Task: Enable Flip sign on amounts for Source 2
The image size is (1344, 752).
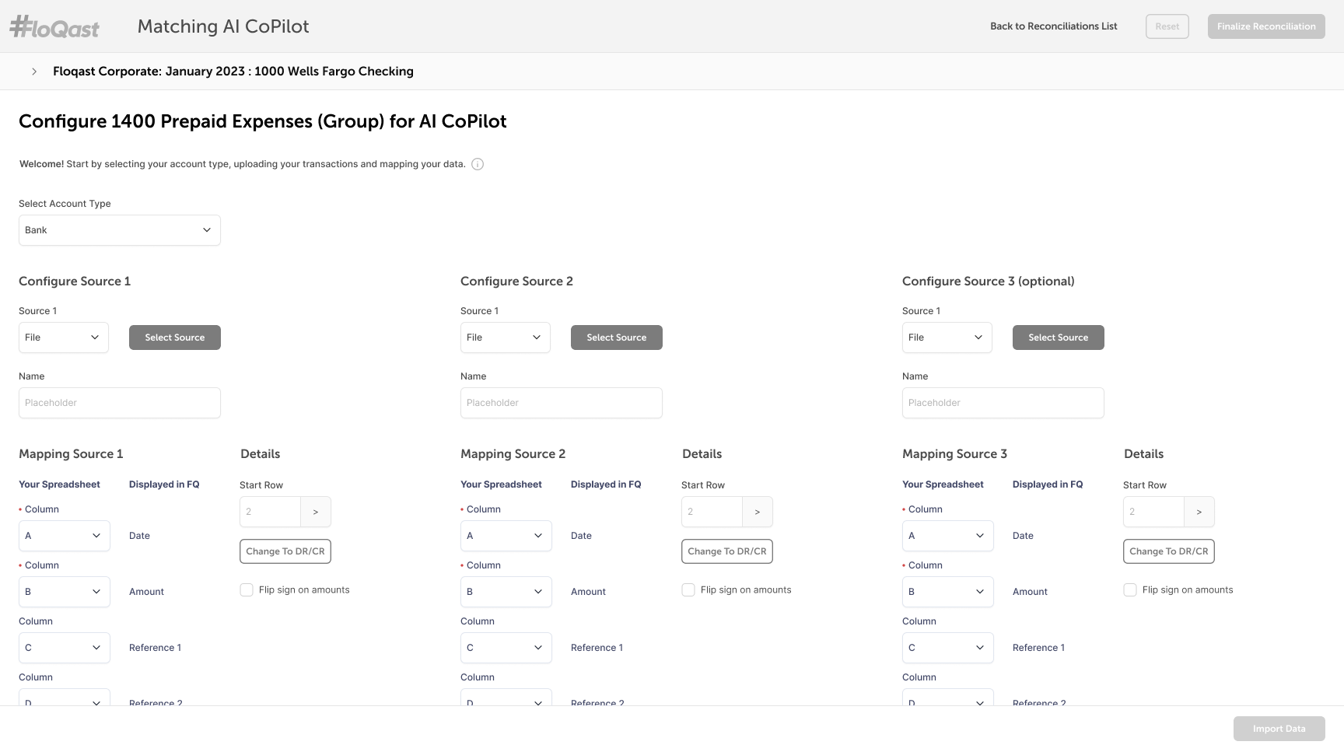Action: [688, 590]
